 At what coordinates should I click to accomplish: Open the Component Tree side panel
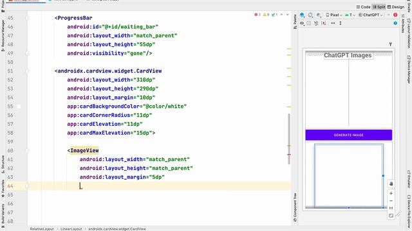pos(295,207)
